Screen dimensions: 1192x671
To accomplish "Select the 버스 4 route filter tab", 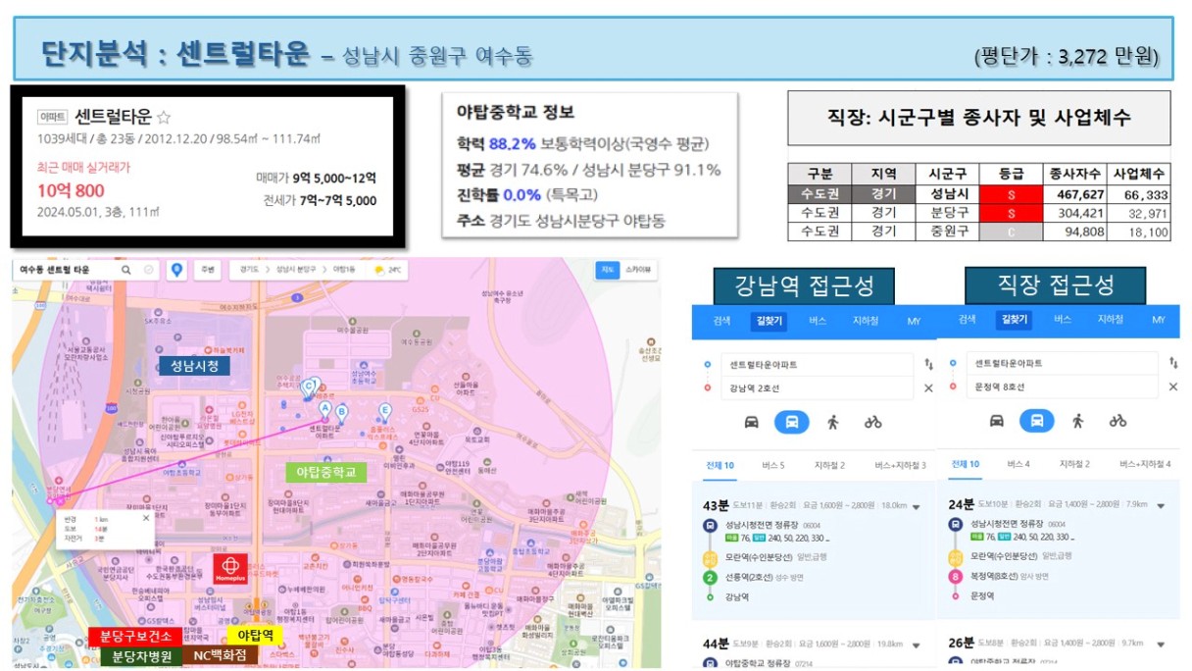I will [1018, 464].
